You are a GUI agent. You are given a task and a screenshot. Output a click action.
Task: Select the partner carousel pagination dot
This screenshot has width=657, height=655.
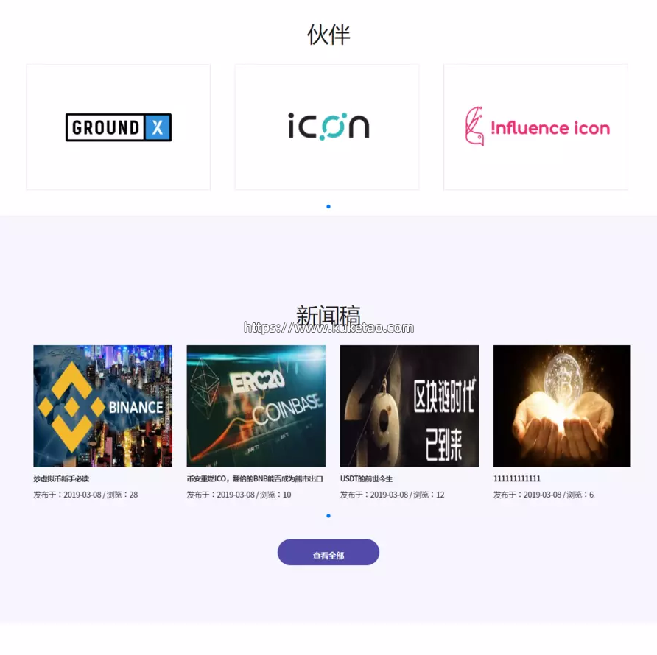[328, 207]
